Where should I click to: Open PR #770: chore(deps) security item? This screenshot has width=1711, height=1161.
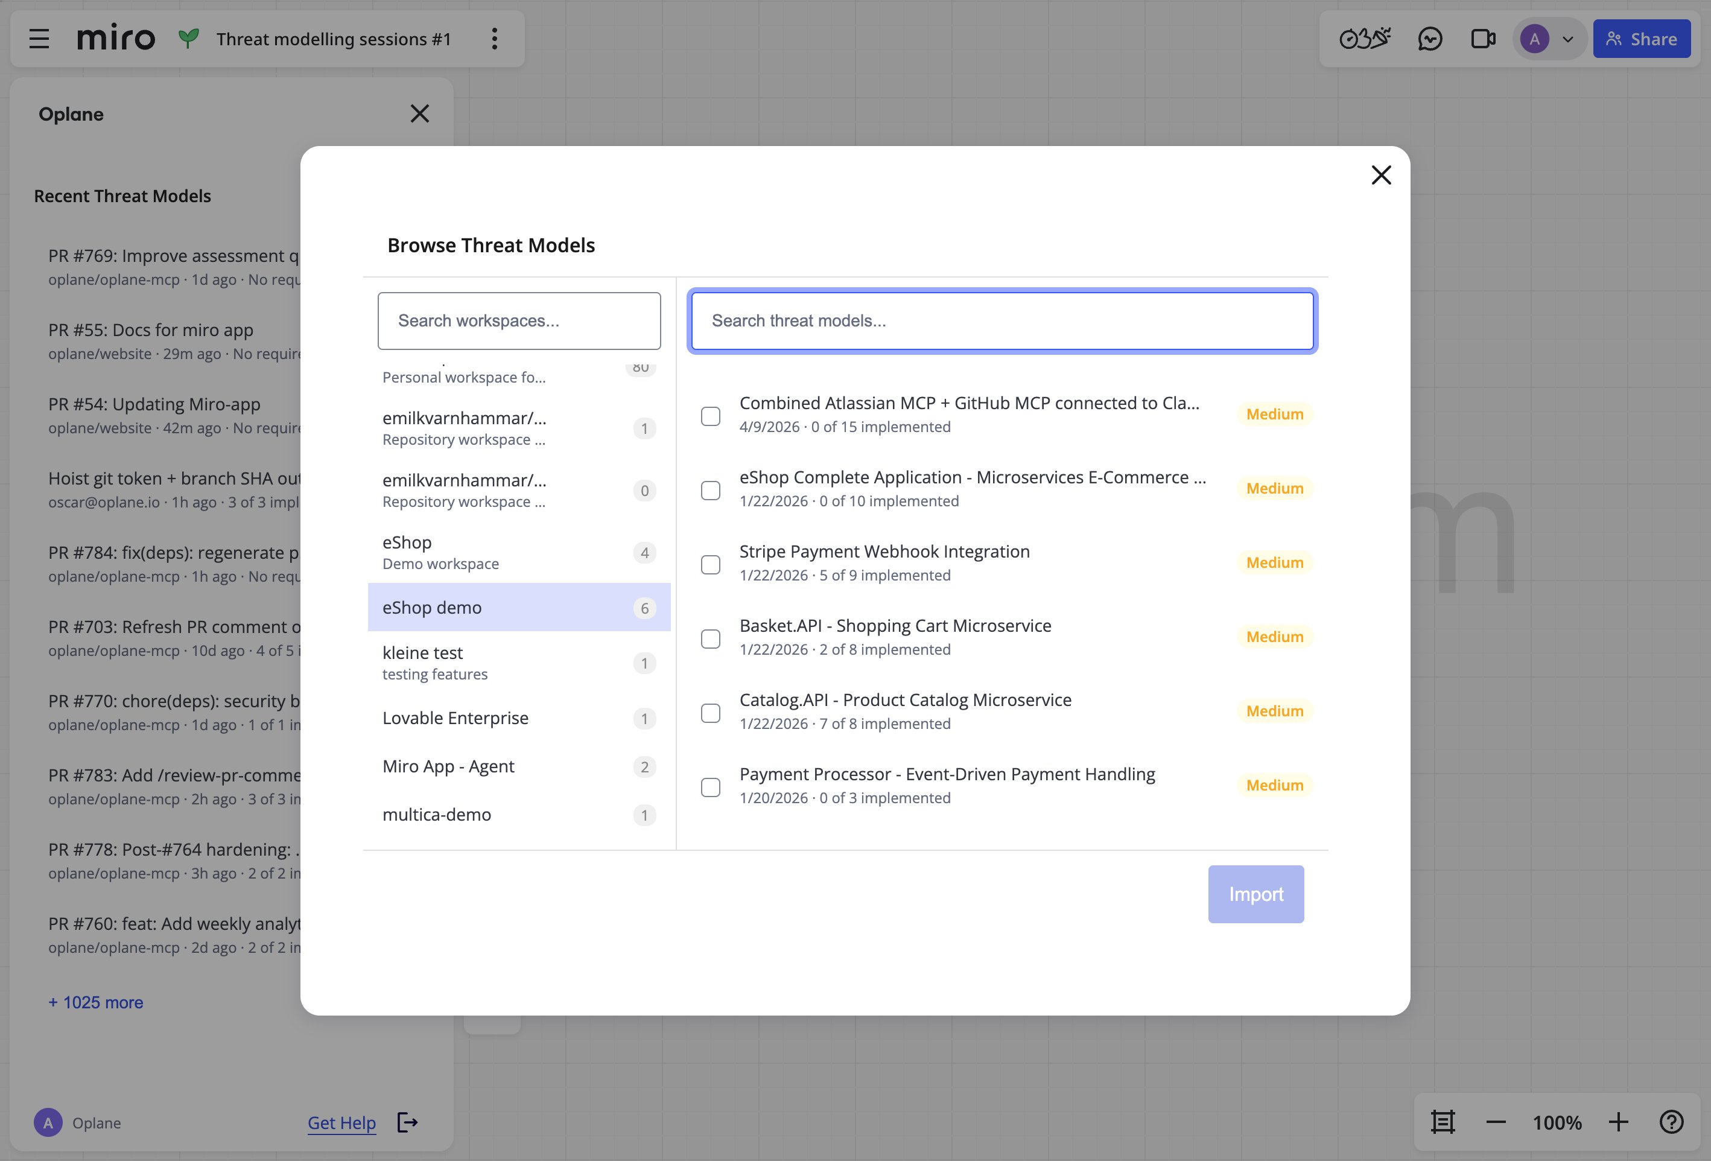click(174, 713)
